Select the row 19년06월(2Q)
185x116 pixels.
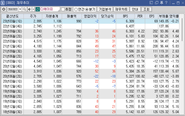coord(90,96)
